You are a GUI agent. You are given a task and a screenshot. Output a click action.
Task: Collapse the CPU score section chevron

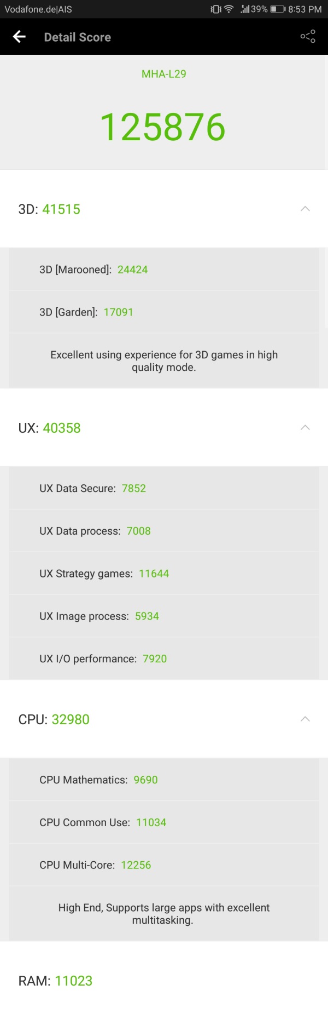point(306,719)
